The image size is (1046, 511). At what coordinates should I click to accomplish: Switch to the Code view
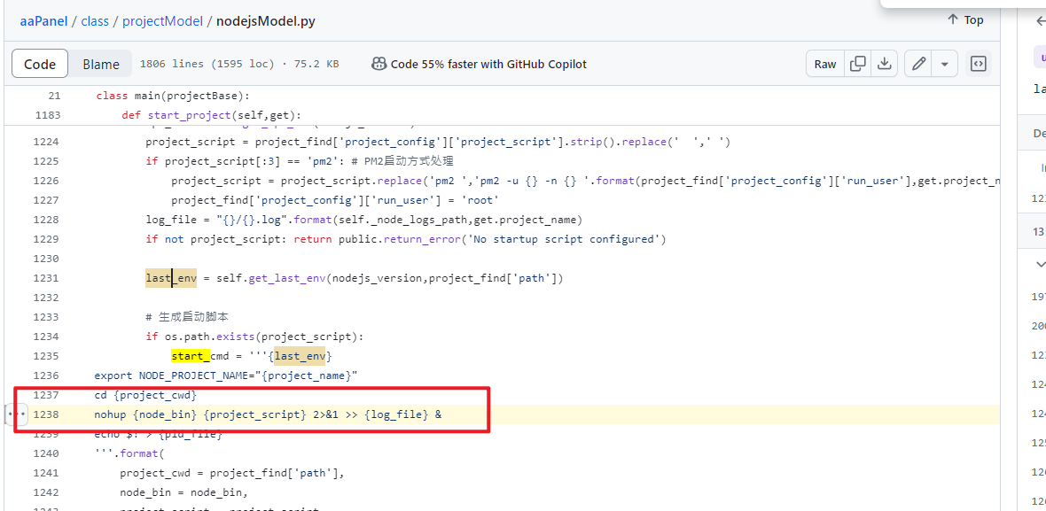(x=40, y=64)
